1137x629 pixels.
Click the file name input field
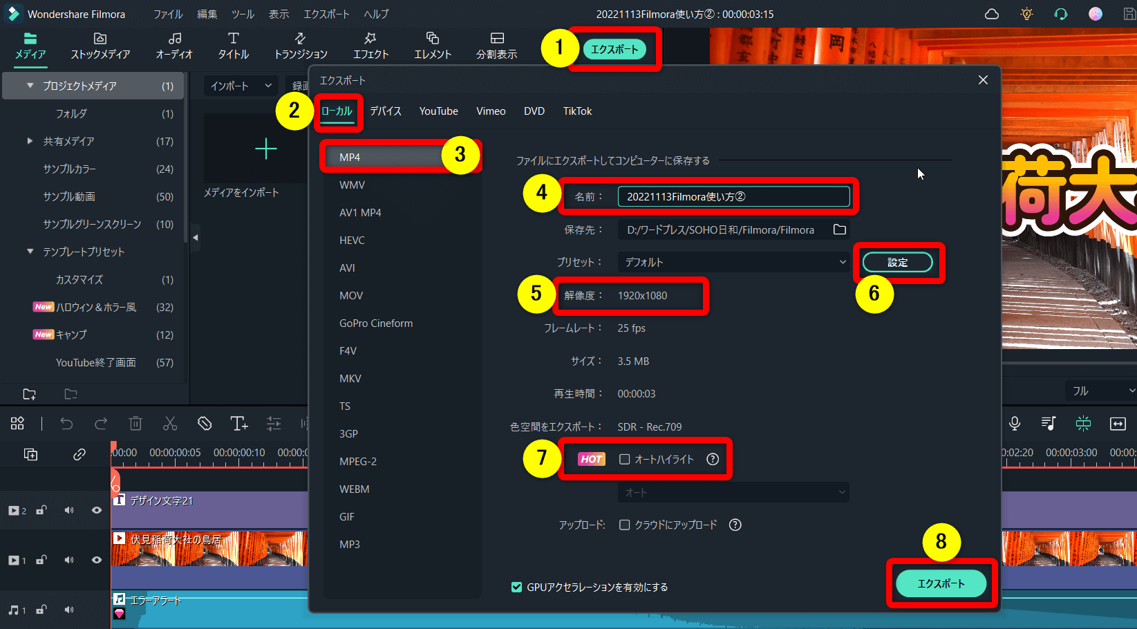click(x=733, y=196)
